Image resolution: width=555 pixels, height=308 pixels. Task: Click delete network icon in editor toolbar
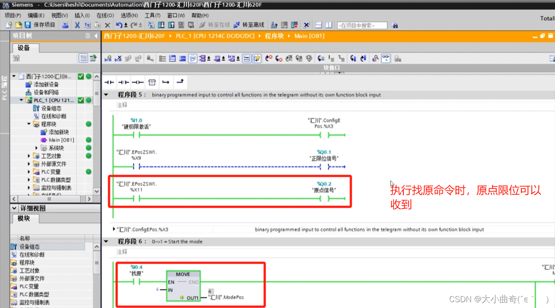point(118,58)
